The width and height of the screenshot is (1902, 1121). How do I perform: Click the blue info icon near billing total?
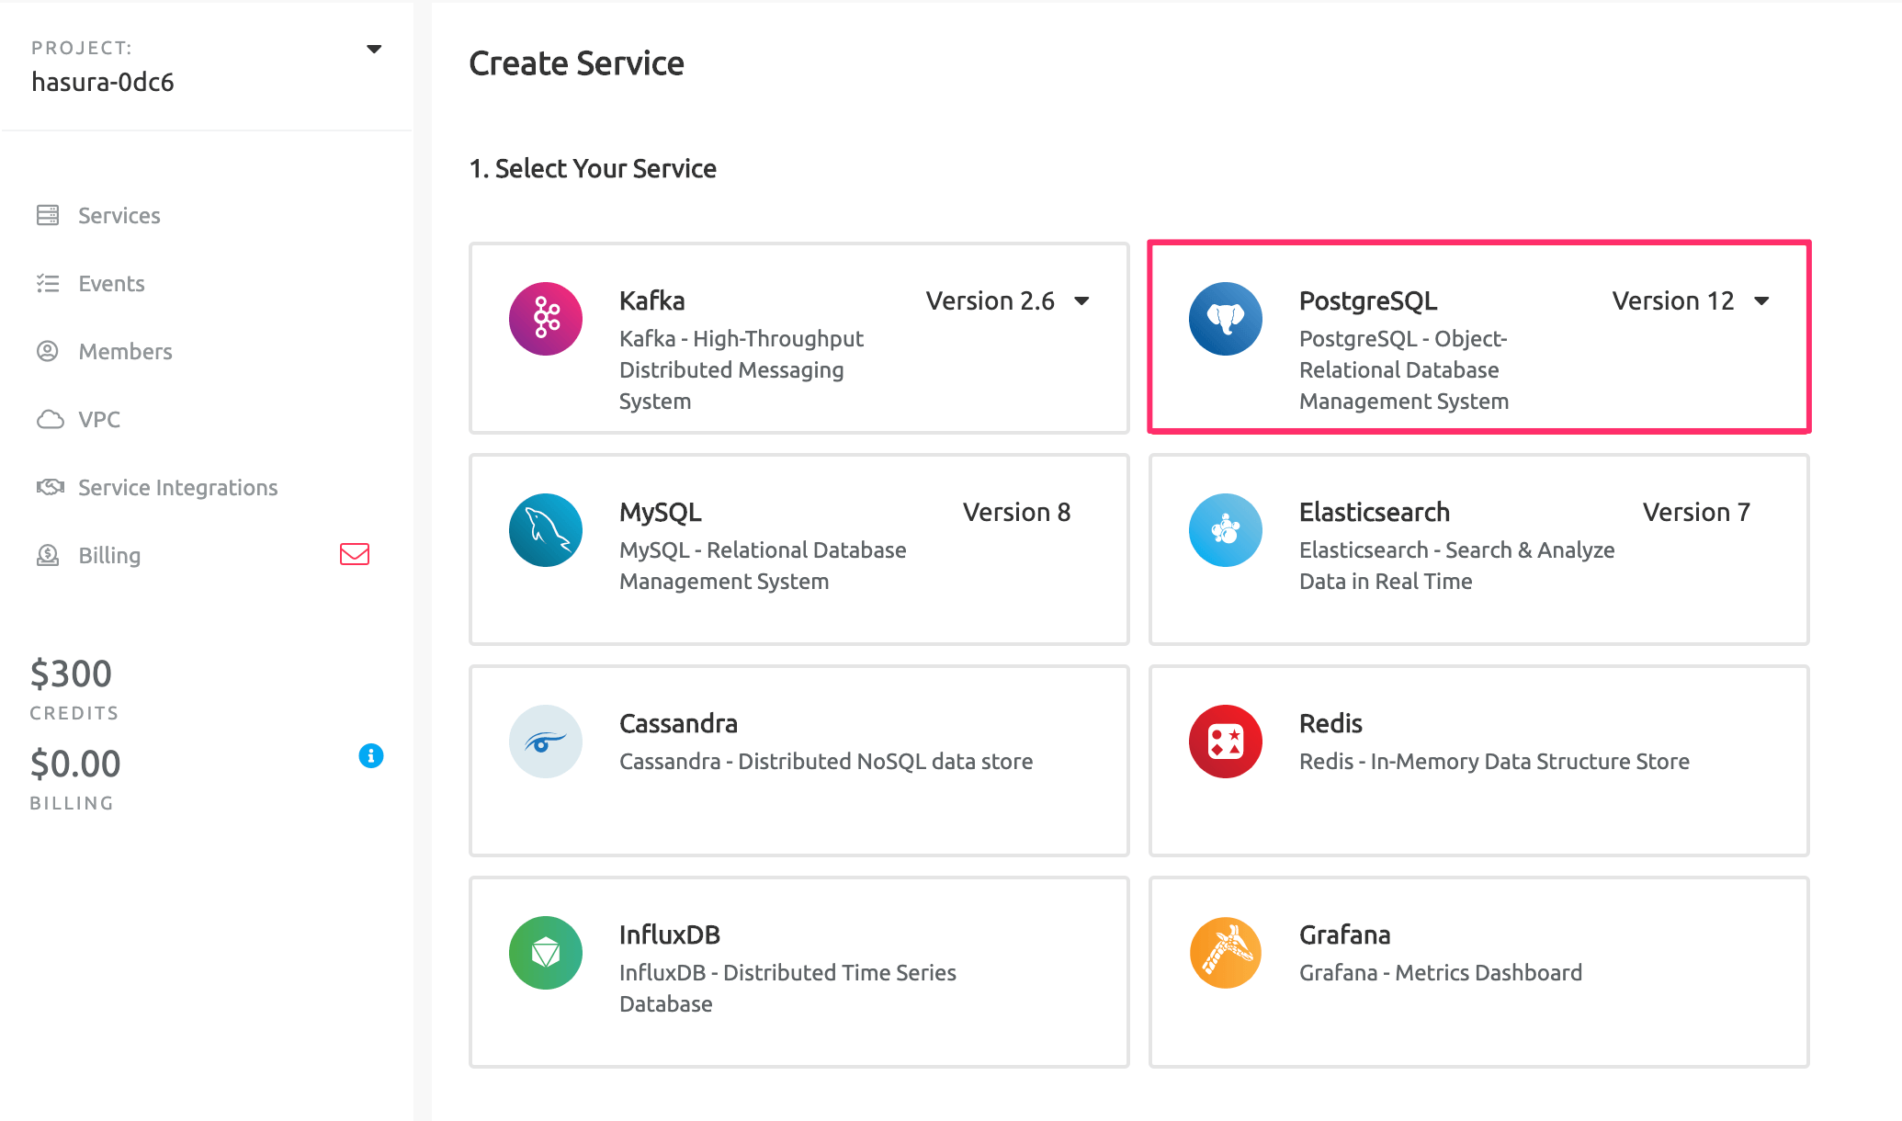tap(371, 755)
